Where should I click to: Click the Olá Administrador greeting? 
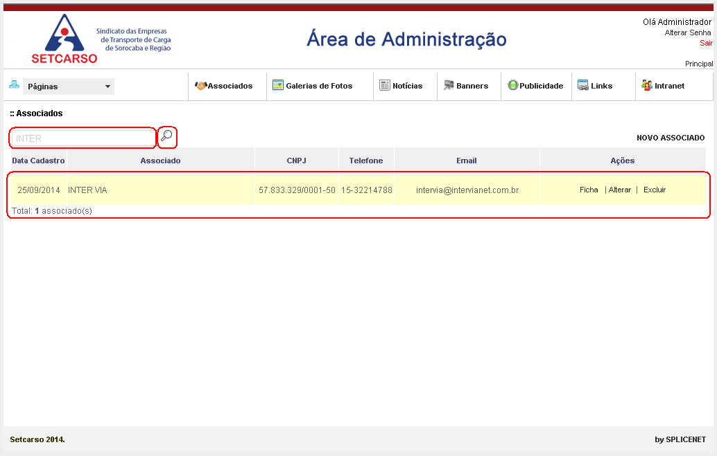[677, 22]
